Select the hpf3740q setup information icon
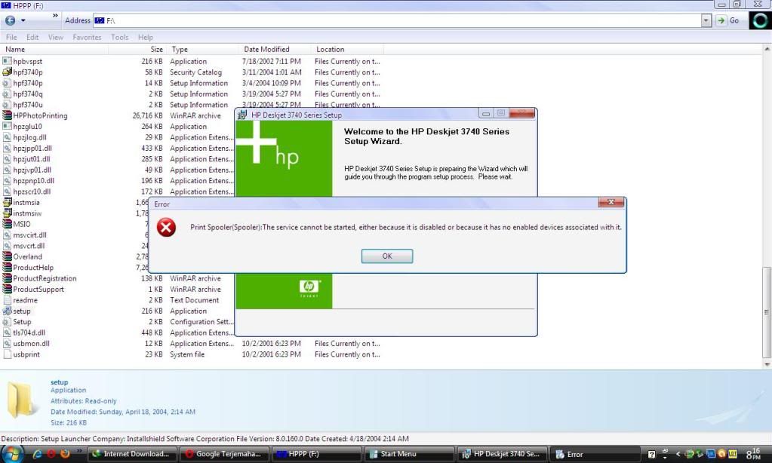This screenshot has height=463, width=772. click(7, 94)
